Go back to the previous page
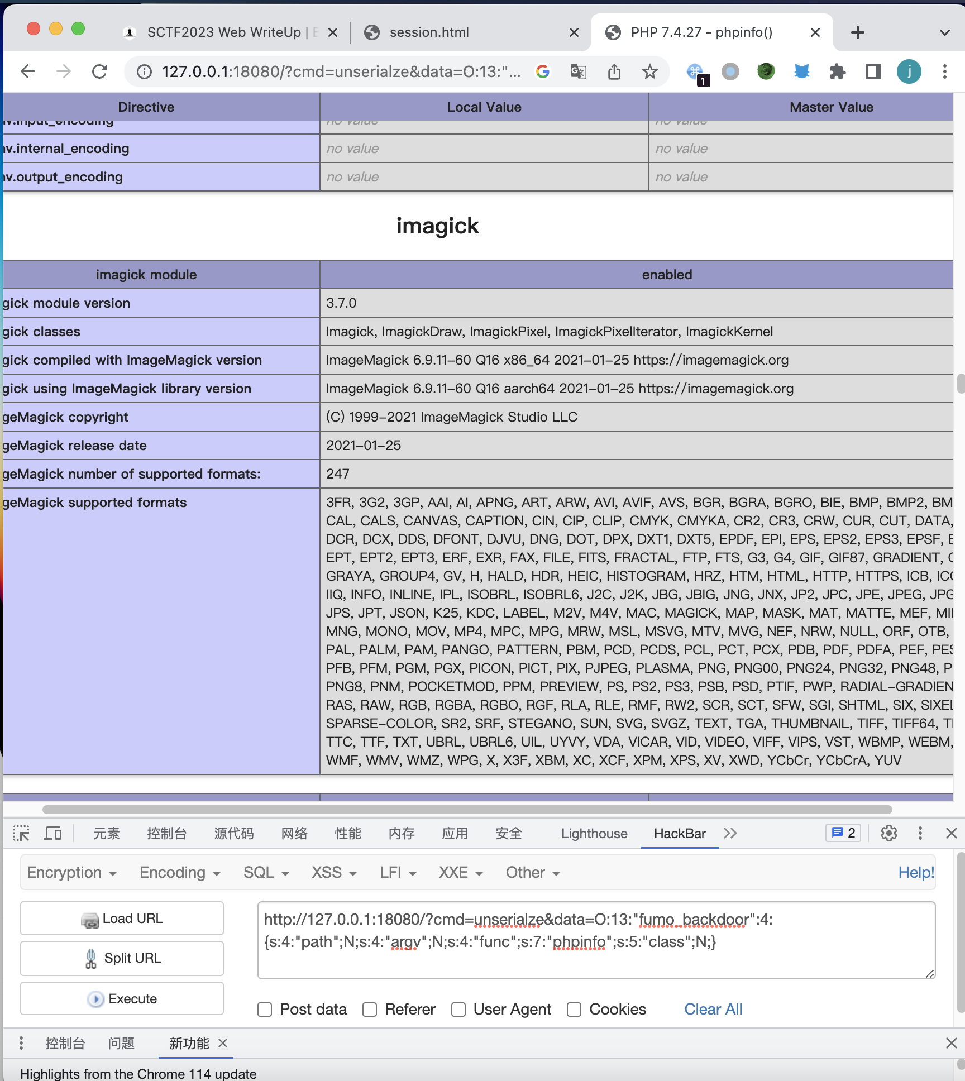This screenshot has height=1081, width=965. (x=28, y=71)
